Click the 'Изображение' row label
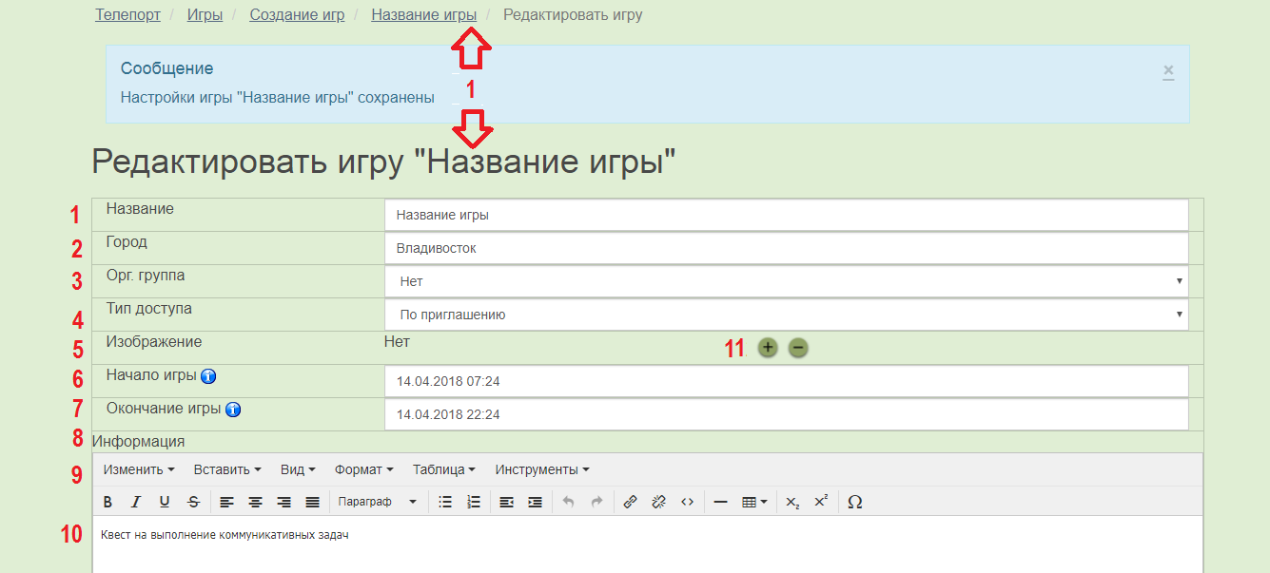 pos(154,341)
